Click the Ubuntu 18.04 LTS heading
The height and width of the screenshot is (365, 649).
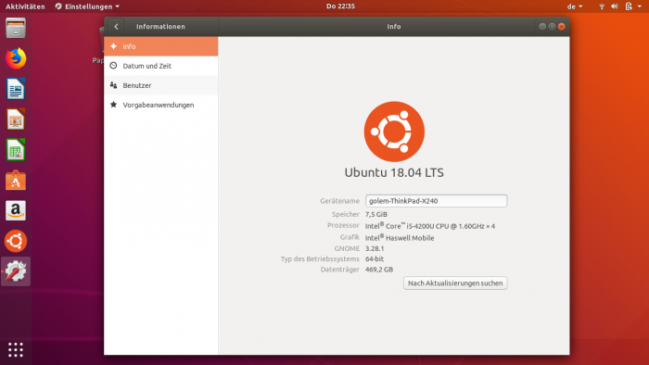tap(394, 172)
